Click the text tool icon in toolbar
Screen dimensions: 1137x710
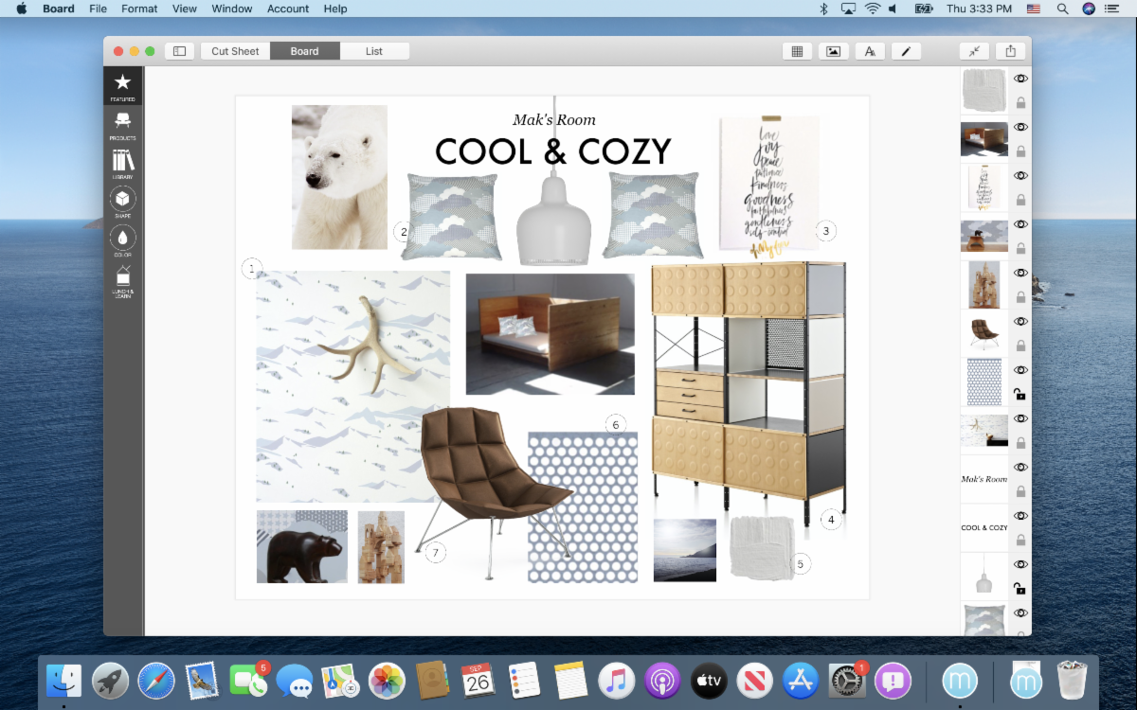[869, 51]
